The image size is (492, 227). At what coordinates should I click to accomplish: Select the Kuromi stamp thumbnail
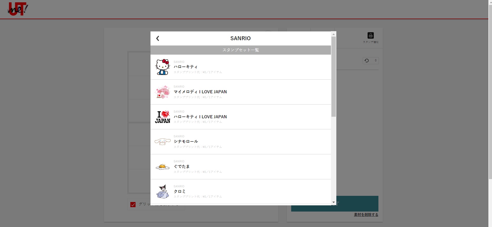pos(163,191)
